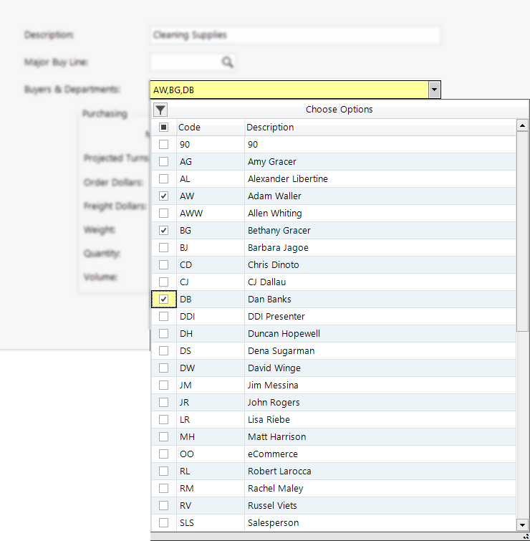Uncheck the AW Adam Waller checkbox
530x541 pixels.
pos(164,196)
